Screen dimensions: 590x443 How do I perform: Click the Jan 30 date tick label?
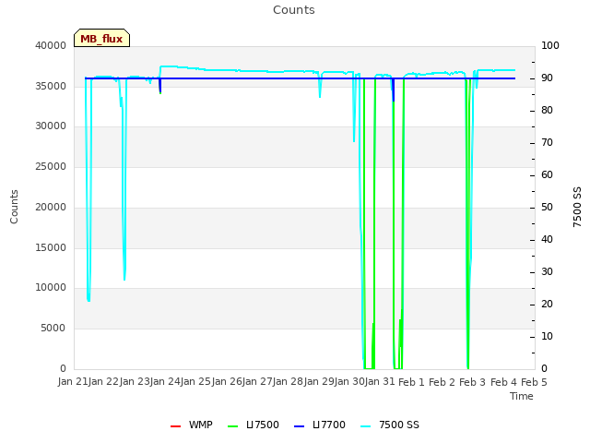click(x=349, y=381)
